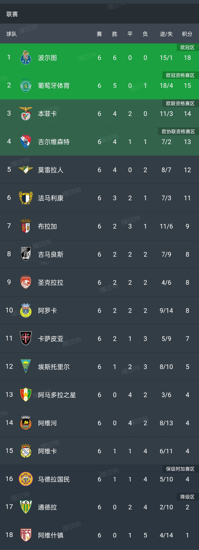The image size is (199, 550).
Task: Click the 欧冠资格赛区 zone label
Action: [x=180, y=75]
